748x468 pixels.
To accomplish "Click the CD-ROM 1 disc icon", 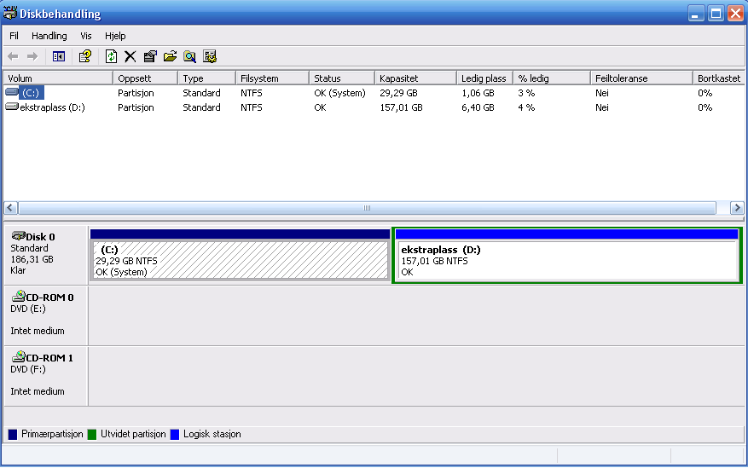I will coord(18,357).
